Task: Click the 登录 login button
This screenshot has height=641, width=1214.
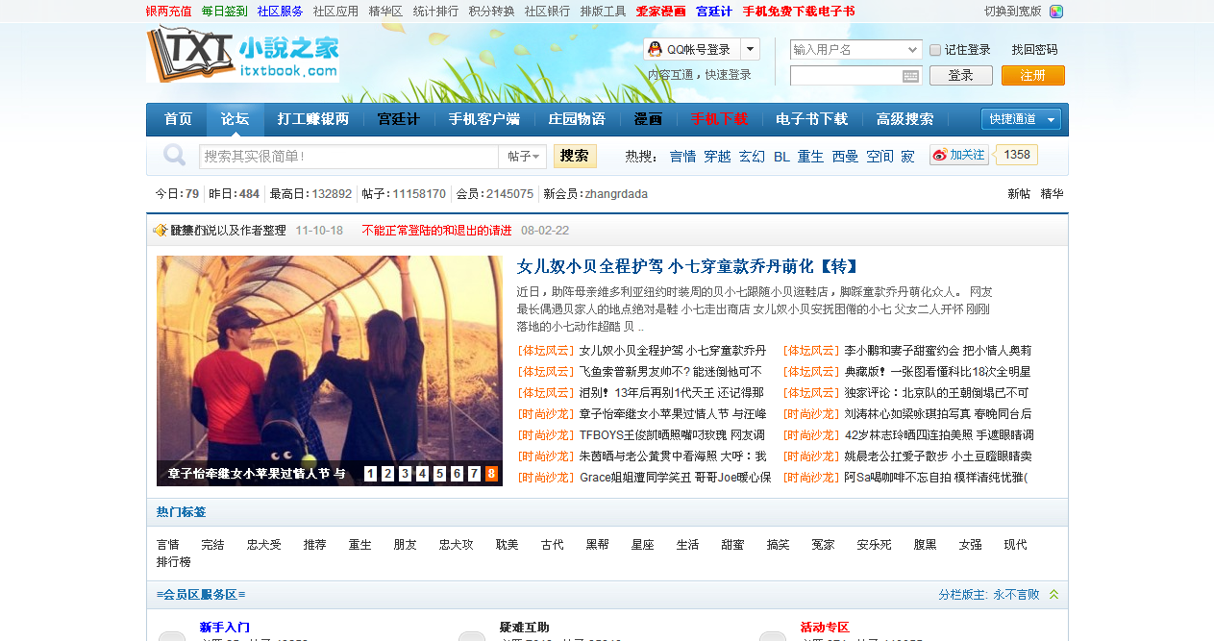Action: [961, 75]
